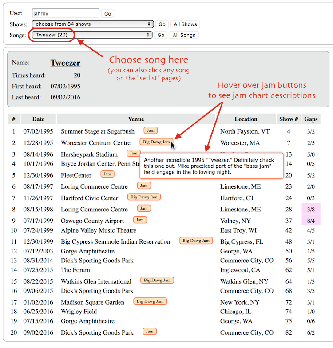The height and width of the screenshot is (348, 333).
Task: Click Big Dawg Jam badge for Worcester Centrum
Action: pyautogui.click(x=156, y=142)
